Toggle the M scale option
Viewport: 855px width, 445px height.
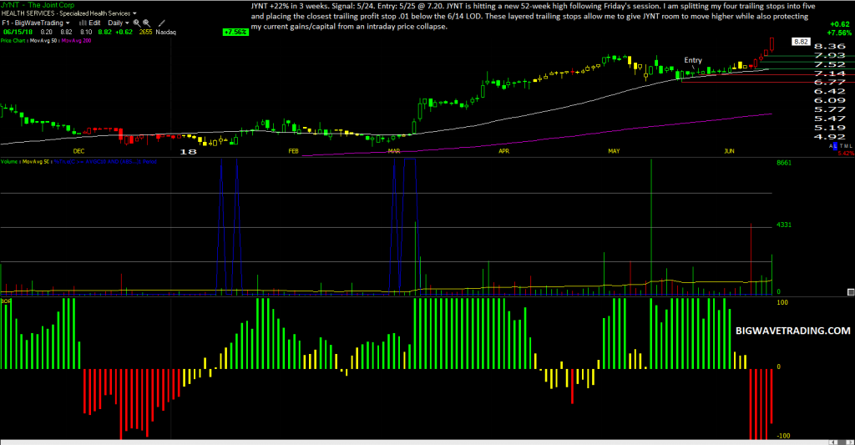(846, 145)
